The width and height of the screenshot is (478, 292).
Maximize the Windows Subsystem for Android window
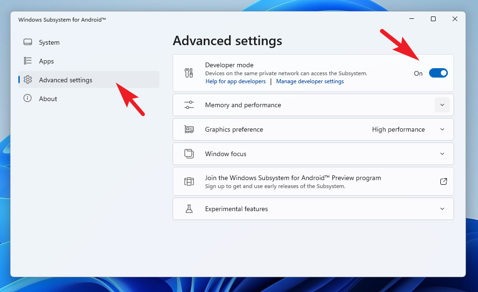[433, 19]
